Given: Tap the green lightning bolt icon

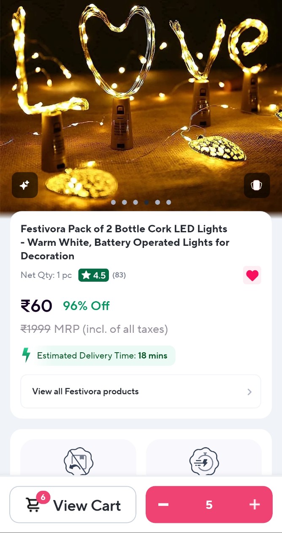Looking at the screenshot, I should tap(27, 355).
